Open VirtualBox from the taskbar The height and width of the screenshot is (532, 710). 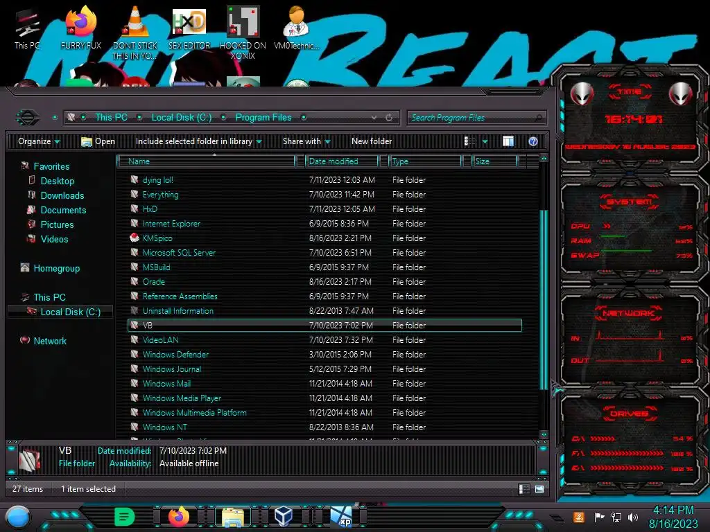point(284,516)
